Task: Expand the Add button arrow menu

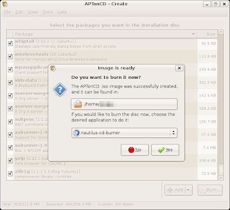Action: pyautogui.click(x=189, y=190)
